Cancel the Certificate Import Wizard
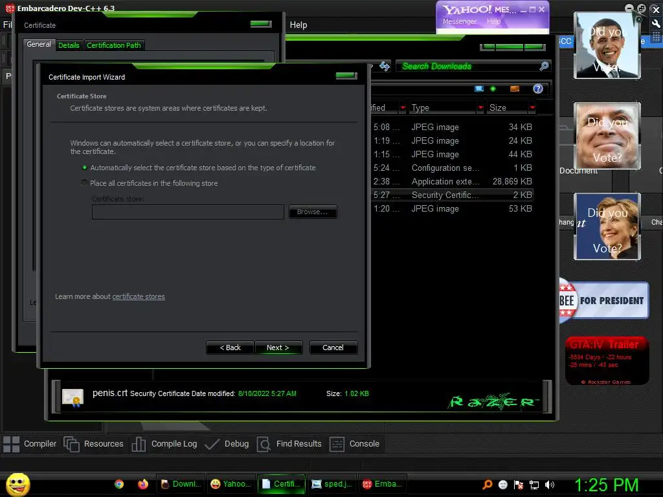The image size is (663, 497). pos(333,348)
